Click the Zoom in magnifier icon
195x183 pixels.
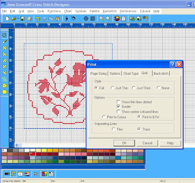101,19
